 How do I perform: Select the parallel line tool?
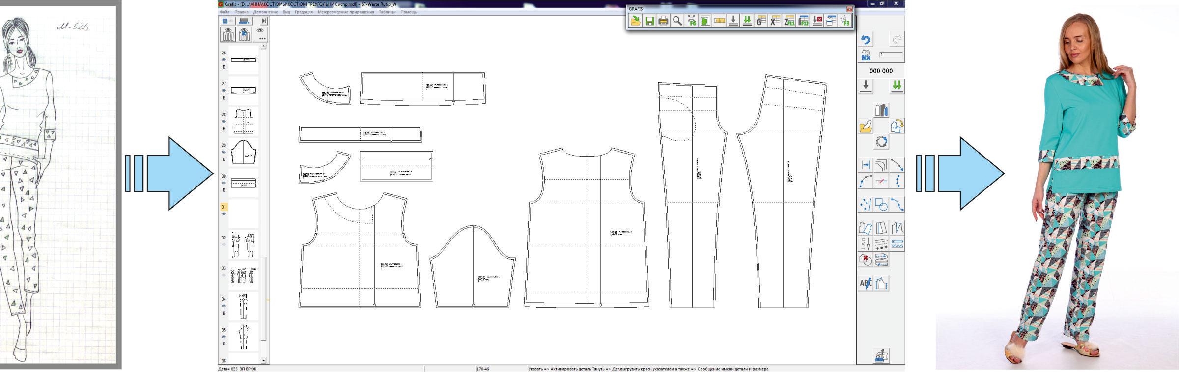[x=866, y=165]
